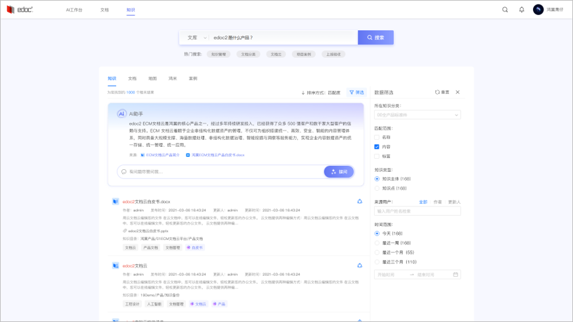Uncheck the 内容 match scope checkbox
Image resolution: width=573 pixels, height=322 pixels.
point(377,147)
